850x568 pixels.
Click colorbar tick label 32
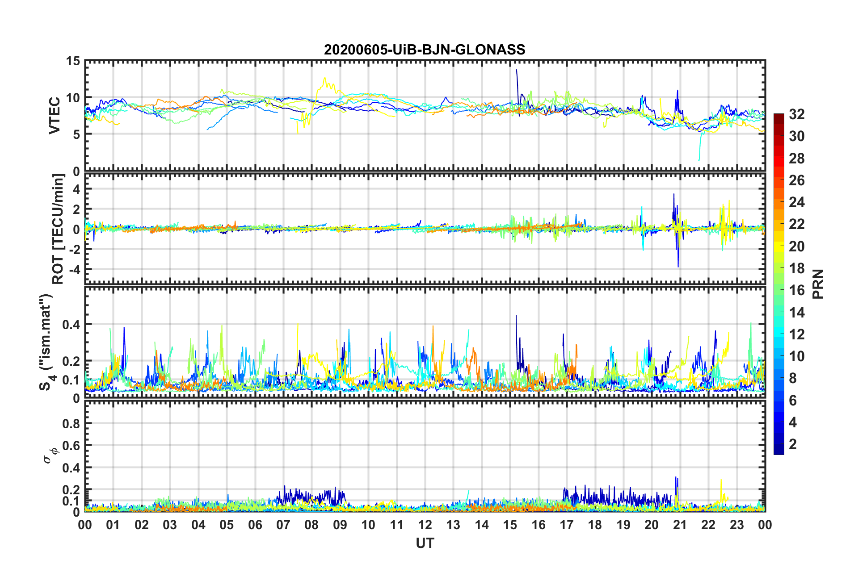point(796,114)
